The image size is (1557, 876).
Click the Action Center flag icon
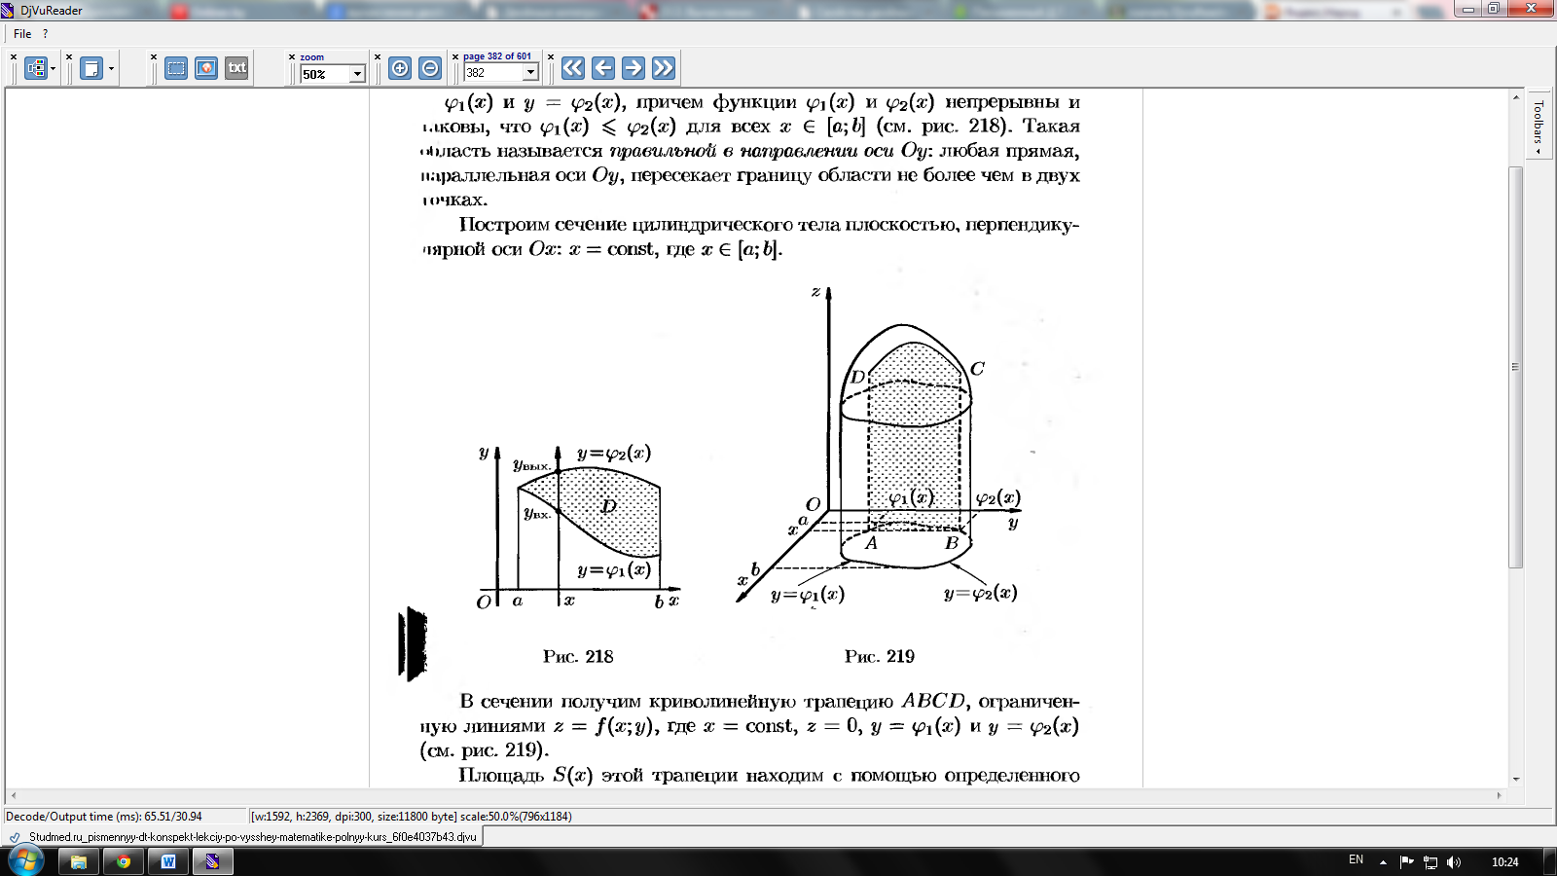click(x=1407, y=861)
